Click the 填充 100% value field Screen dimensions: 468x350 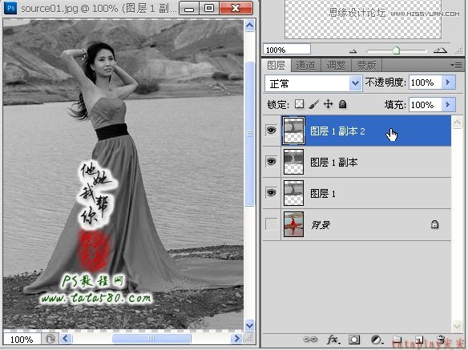(x=426, y=104)
